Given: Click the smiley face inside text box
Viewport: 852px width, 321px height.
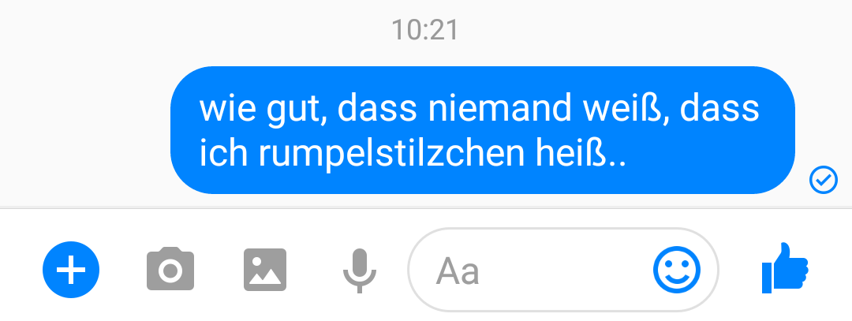Looking at the screenshot, I should (677, 270).
